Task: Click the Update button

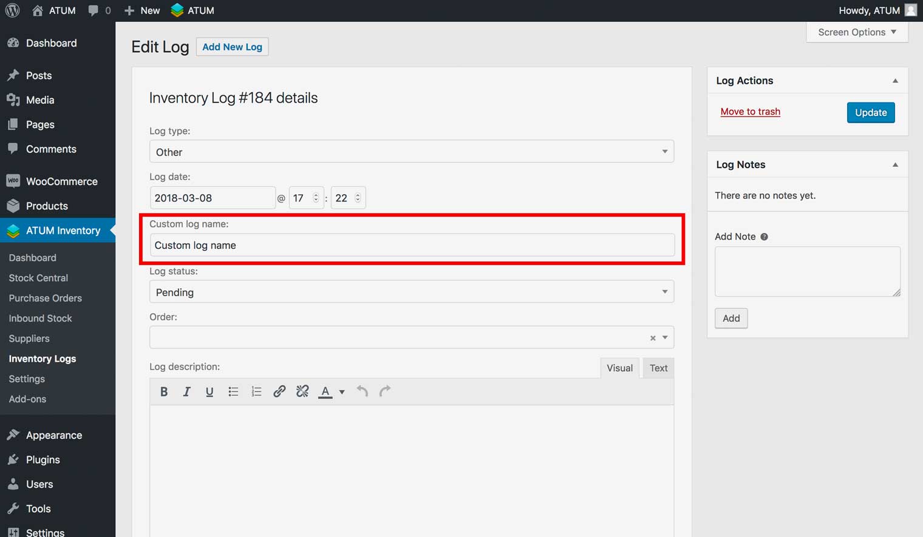Action: click(x=871, y=112)
